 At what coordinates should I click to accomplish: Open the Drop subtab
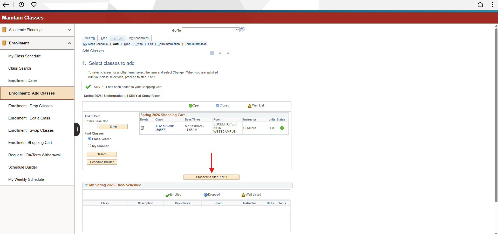click(x=127, y=44)
